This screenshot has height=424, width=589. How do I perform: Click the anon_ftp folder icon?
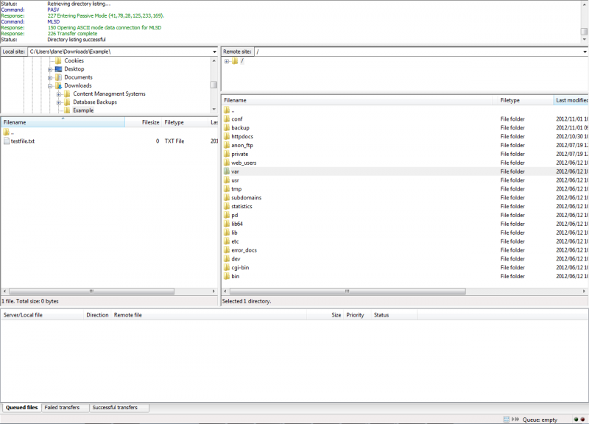click(x=227, y=145)
